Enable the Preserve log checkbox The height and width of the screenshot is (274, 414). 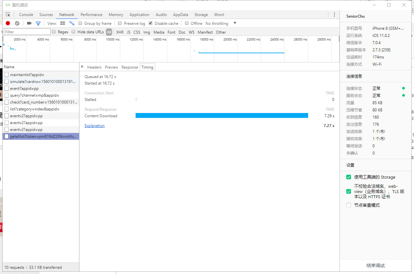(x=120, y=23)
